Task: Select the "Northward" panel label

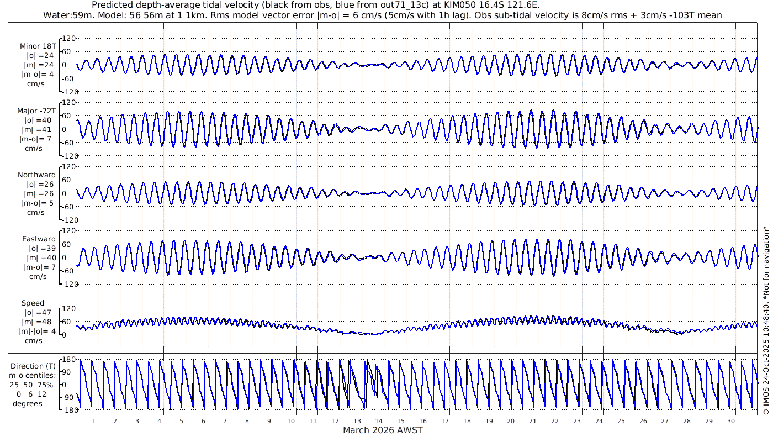Action: point(37,175)
